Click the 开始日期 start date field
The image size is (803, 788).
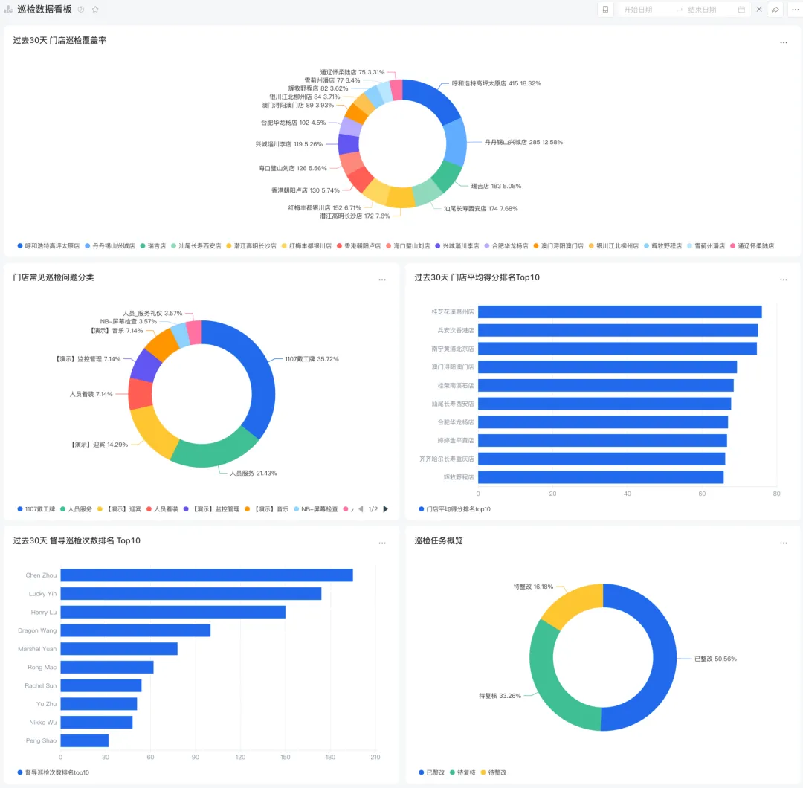coord(638,10)
